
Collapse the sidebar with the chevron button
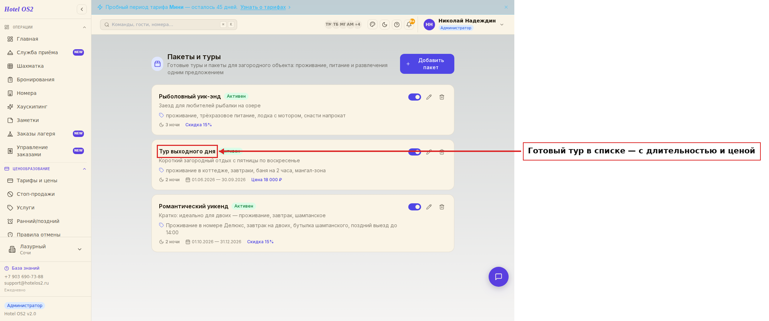(82, 9)
